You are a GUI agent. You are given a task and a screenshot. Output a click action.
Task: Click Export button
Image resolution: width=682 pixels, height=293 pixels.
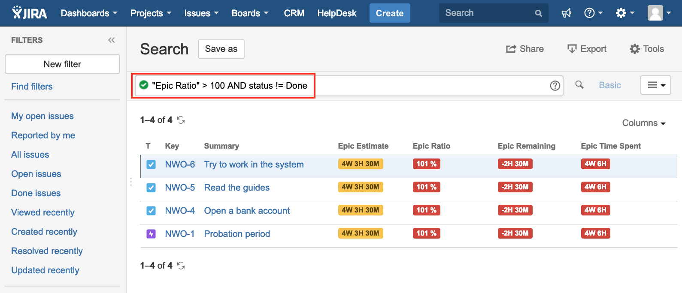tap(587, 49)
